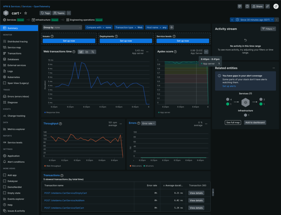Viewport: 281px width, 215px height.
Task: View details for the EmptyCart transaction
Action: pos(196,193)
